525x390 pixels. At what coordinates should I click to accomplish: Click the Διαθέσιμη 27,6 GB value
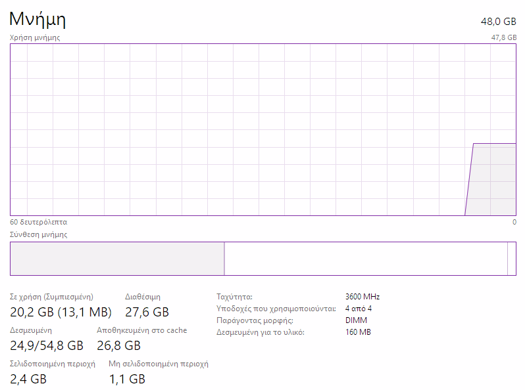point(147,312)
